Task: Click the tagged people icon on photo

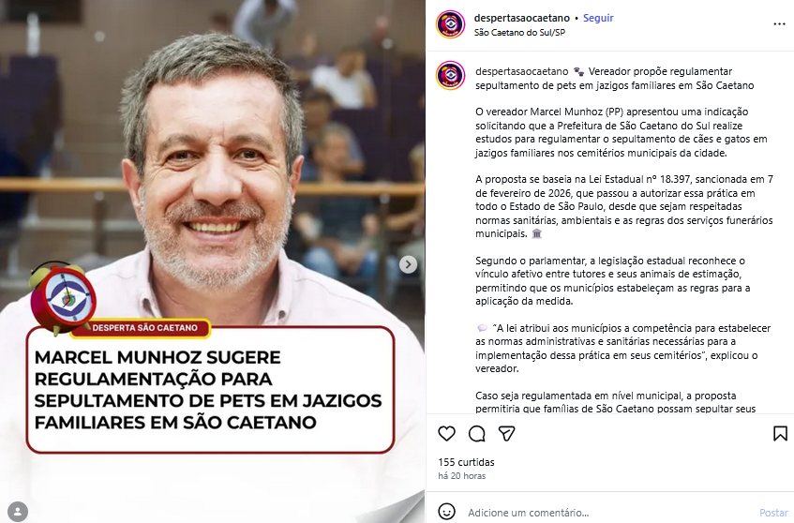Action: (x=18, y=510)
